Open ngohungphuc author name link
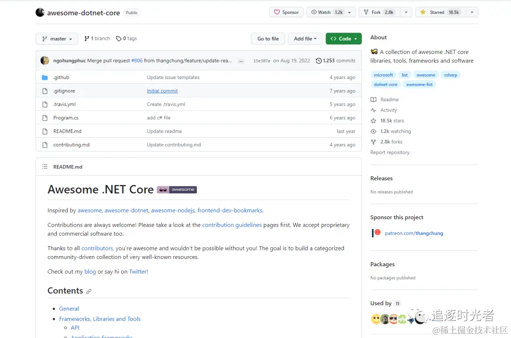 [70, 61]
